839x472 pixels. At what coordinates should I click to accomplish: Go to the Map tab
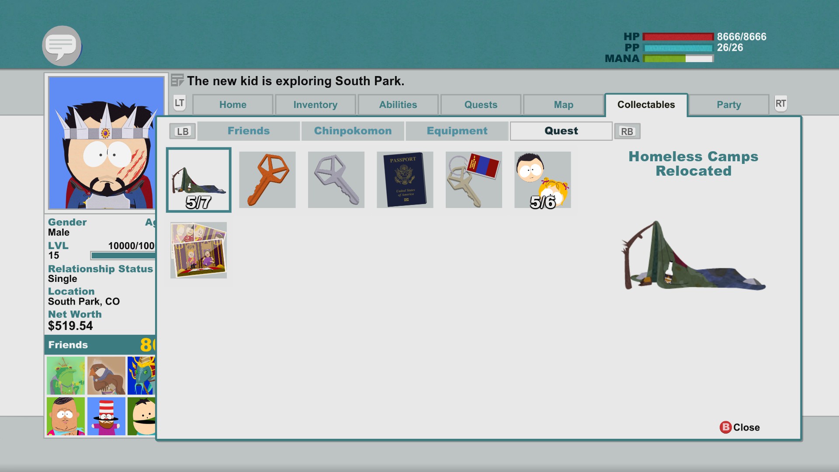[563, 105]
